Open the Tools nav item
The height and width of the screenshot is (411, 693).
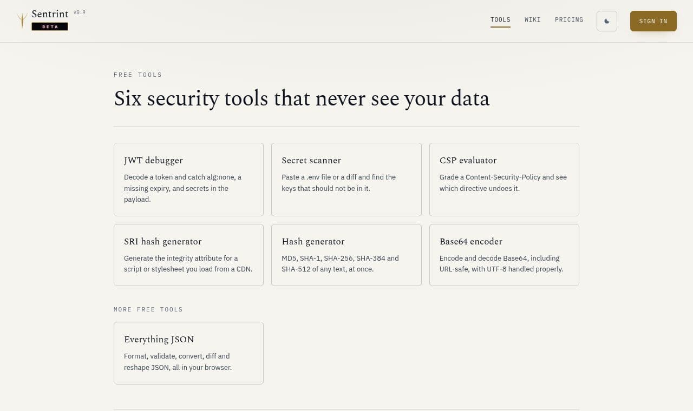pyautogui.click(x=500, y=20)
